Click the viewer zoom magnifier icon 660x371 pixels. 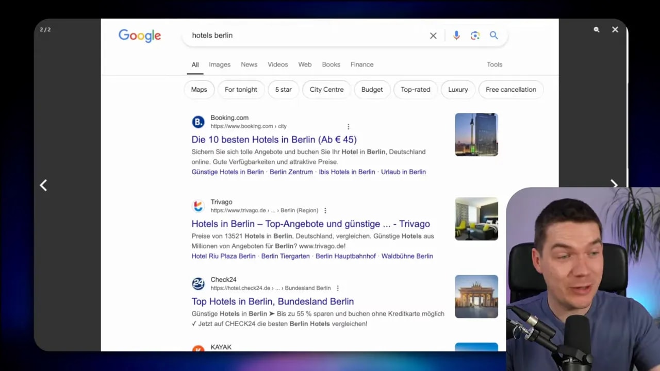tap(596, 30)
